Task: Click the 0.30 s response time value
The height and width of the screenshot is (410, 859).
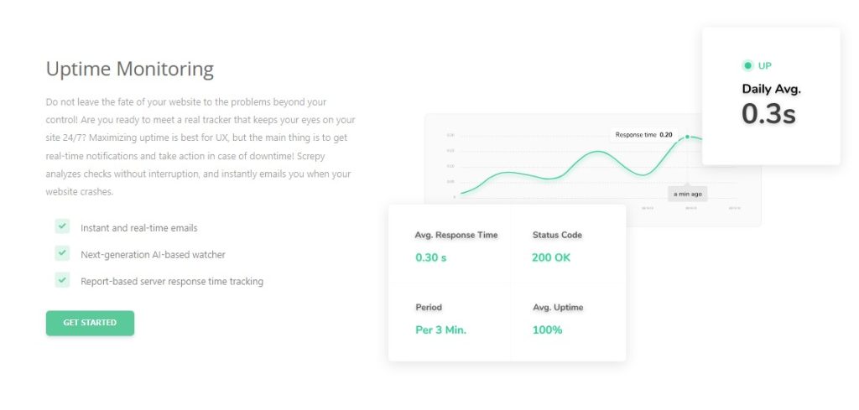Action: (x=431, y=257)
